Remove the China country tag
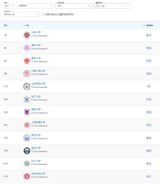The height and width of the screenshot is (184, 160). [x=103, y=6]
